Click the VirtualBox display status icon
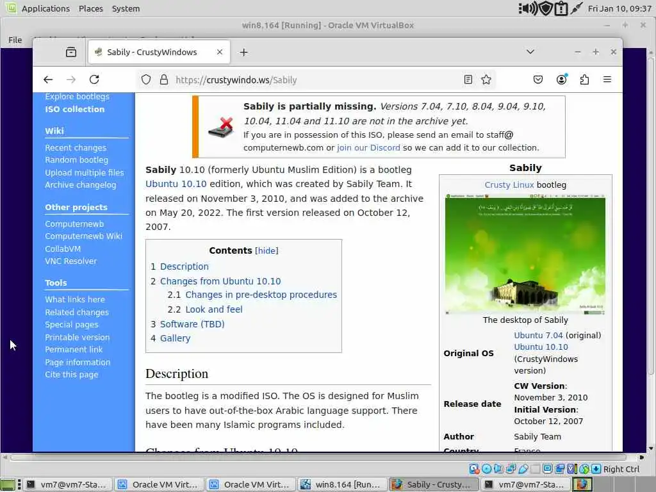The image size is (656, 492). [x=548, y=469]
